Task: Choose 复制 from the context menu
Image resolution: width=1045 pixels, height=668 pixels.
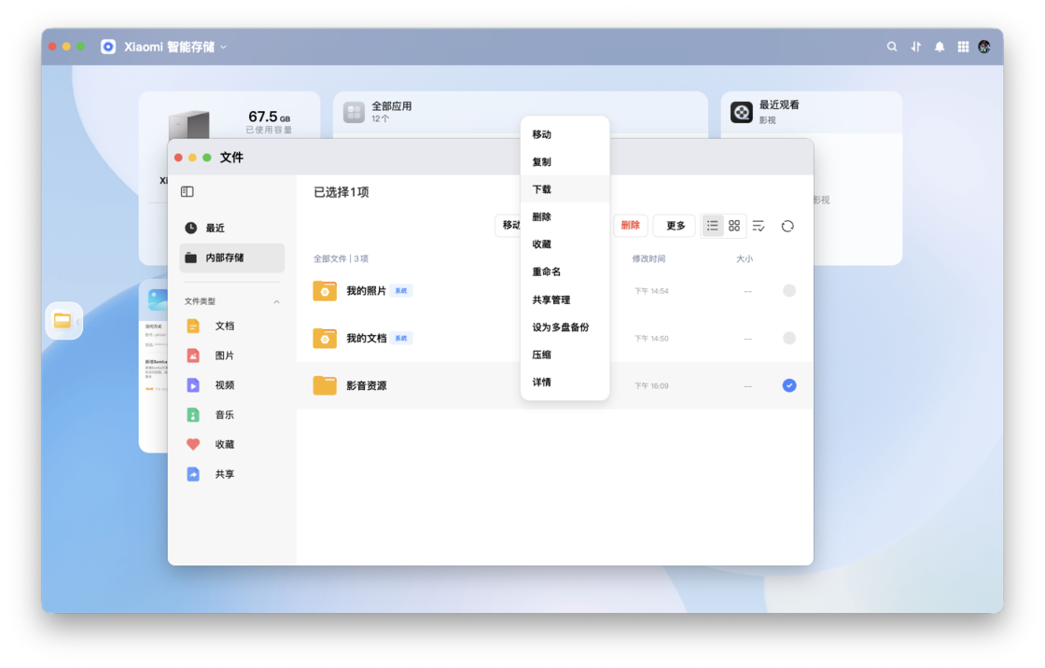Action: [x=565, y=162]
